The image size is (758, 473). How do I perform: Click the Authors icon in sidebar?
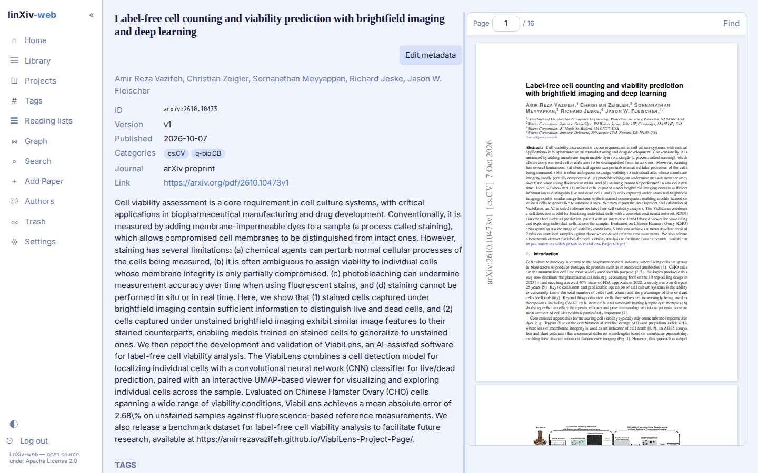(14, 201)
